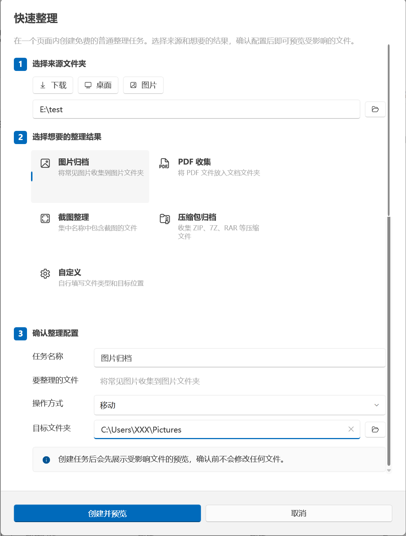Select the 自定义 result option
Screen dimensions: 406x536
coord(90,287)
